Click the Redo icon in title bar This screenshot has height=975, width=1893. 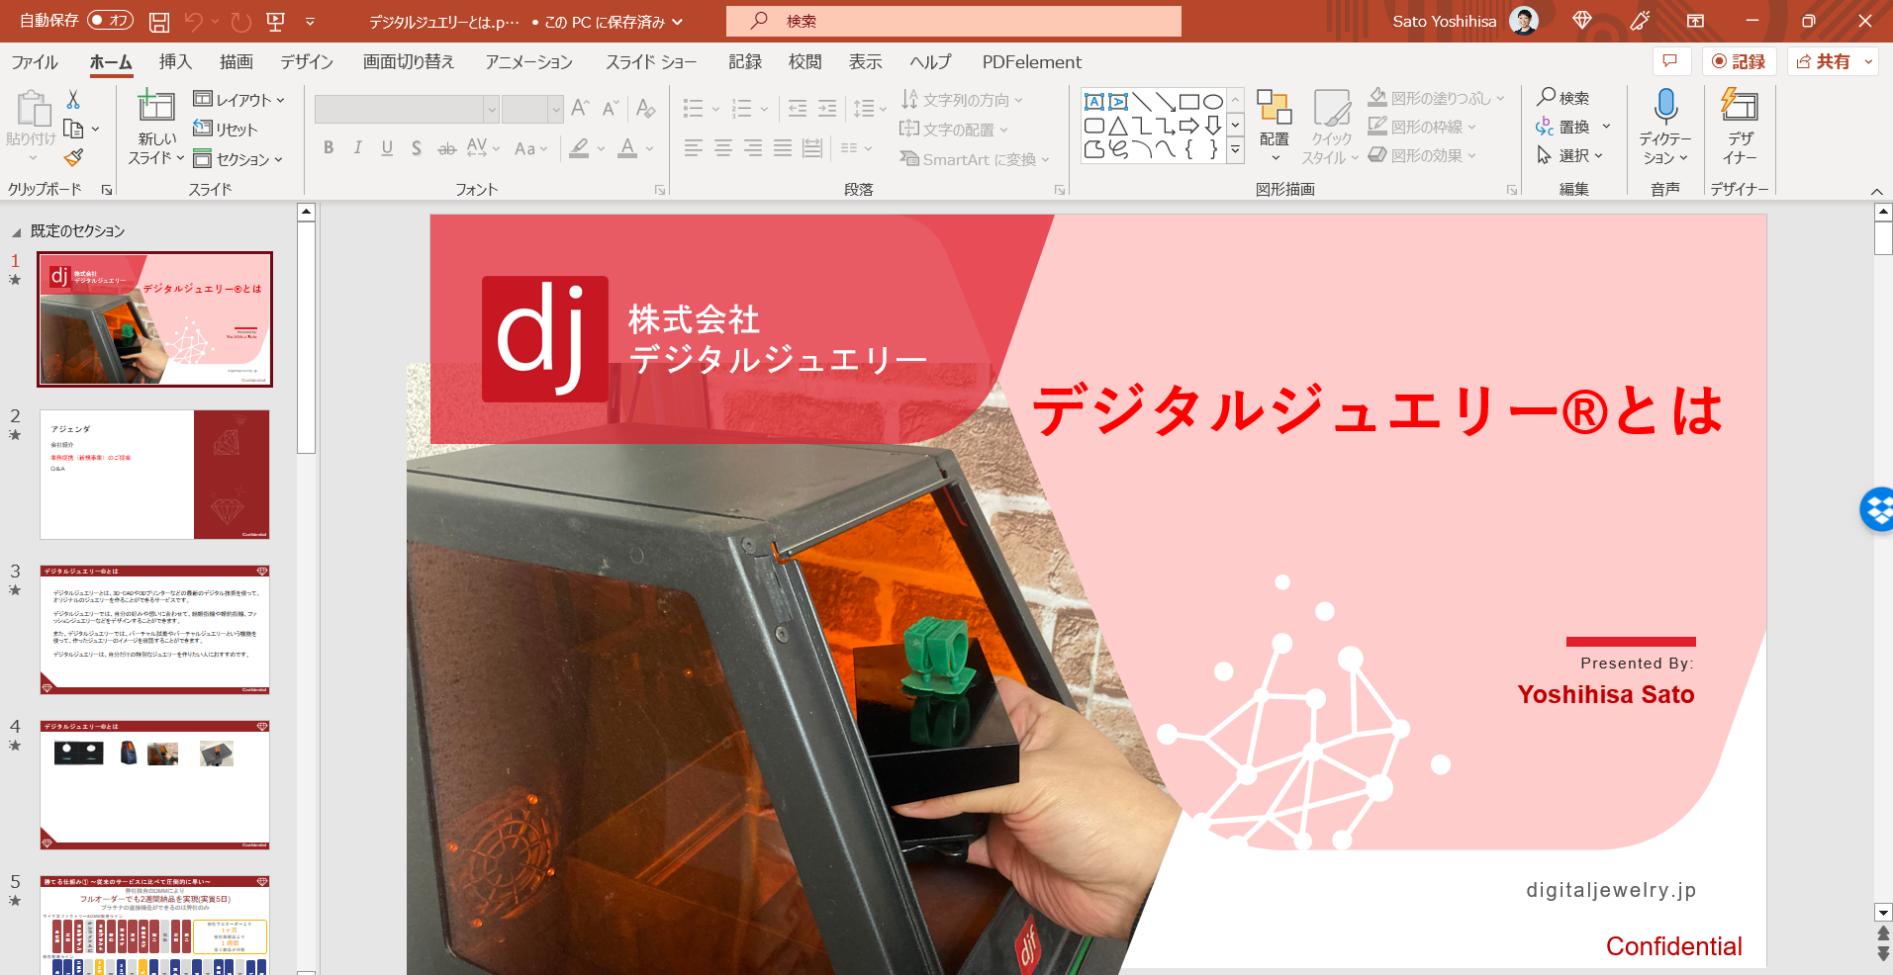240,21
